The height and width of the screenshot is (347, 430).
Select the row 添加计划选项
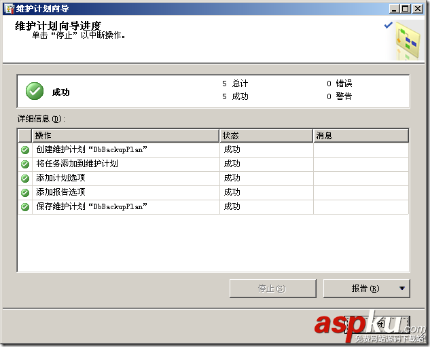(x=213, y=179)
